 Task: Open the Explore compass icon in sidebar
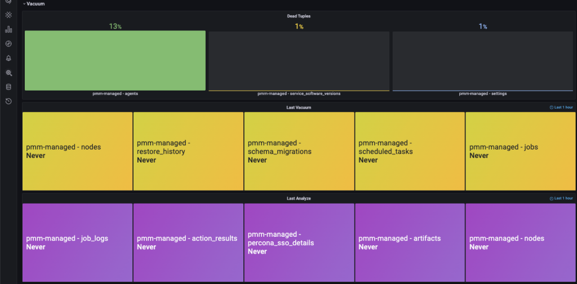point(8,44)
